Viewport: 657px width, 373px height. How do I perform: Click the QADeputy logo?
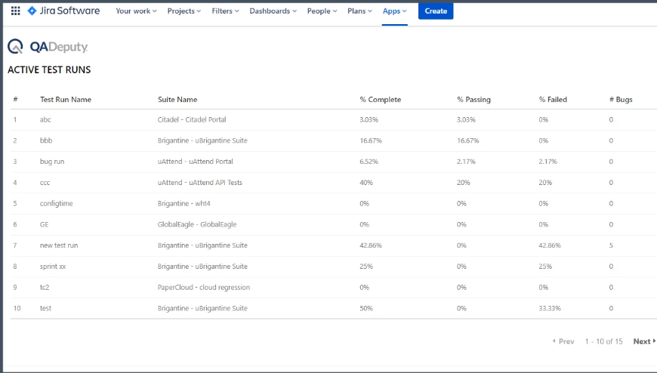click(48, 47)
